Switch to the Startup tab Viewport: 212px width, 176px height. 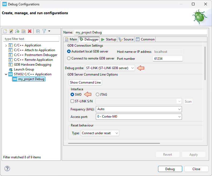click(x=108, y=39)
